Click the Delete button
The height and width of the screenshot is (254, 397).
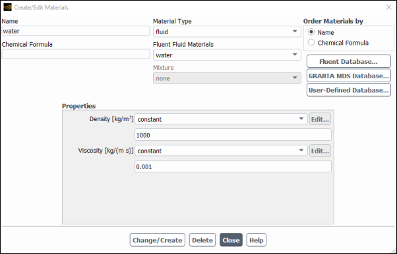point(202,240)
